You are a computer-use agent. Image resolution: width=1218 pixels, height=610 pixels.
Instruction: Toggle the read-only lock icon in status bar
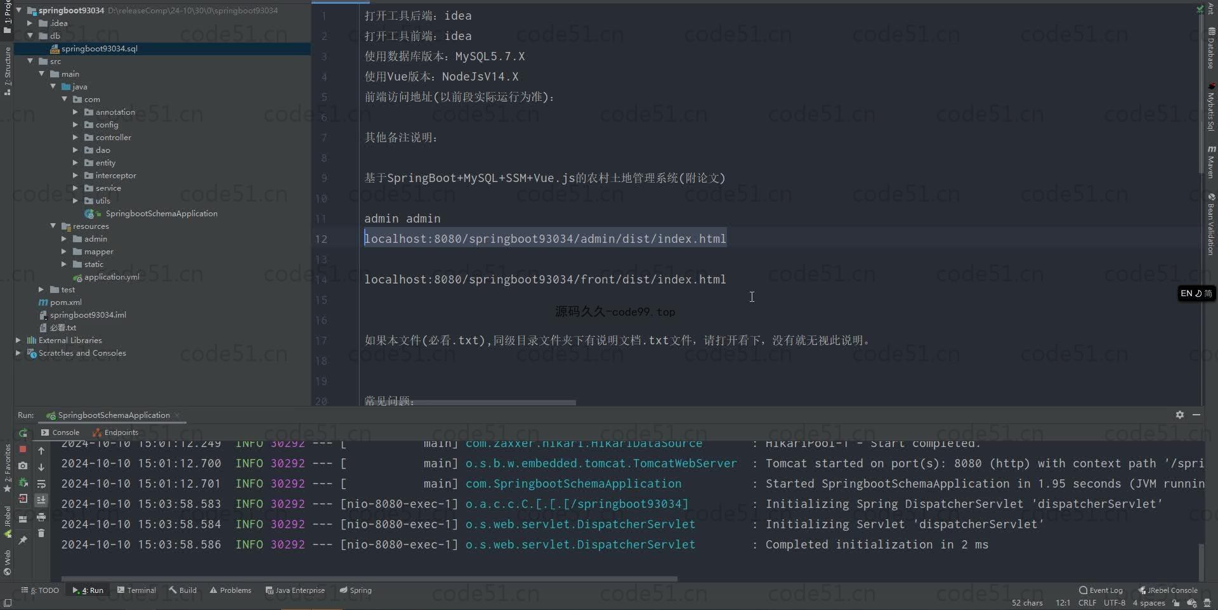pyautogui.click(x=1175, y=603)
